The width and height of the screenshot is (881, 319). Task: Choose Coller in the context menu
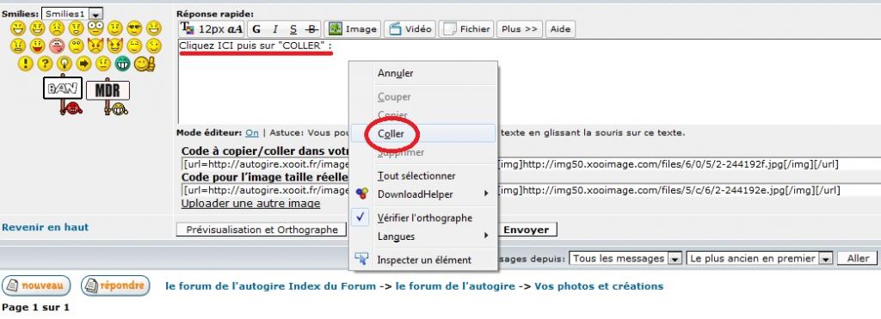(423, 133)
